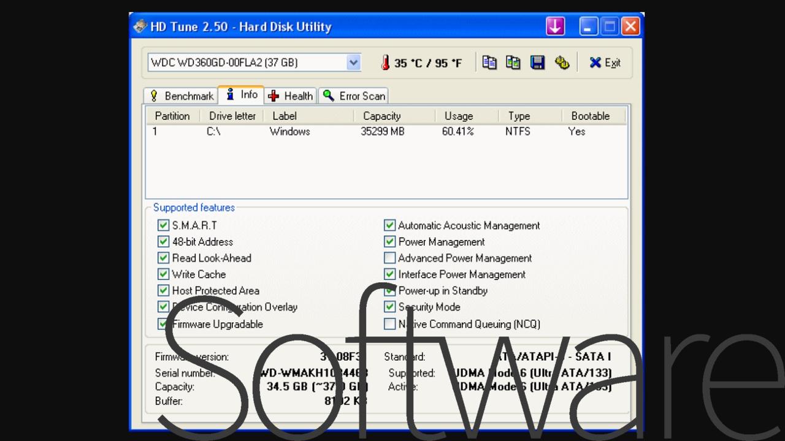Click the HD Tune title bar app icon
Viewport: 785px width, 441px height.
140,26
